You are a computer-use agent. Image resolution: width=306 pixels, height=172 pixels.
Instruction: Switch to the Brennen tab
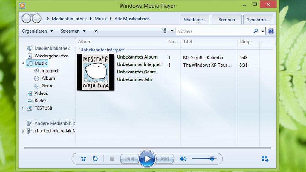[x=227, y=19]
